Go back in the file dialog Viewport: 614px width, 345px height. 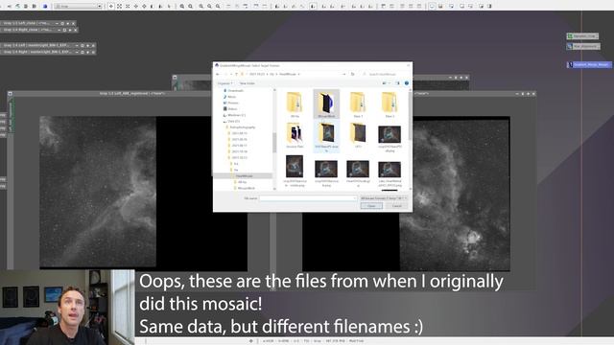218,74
